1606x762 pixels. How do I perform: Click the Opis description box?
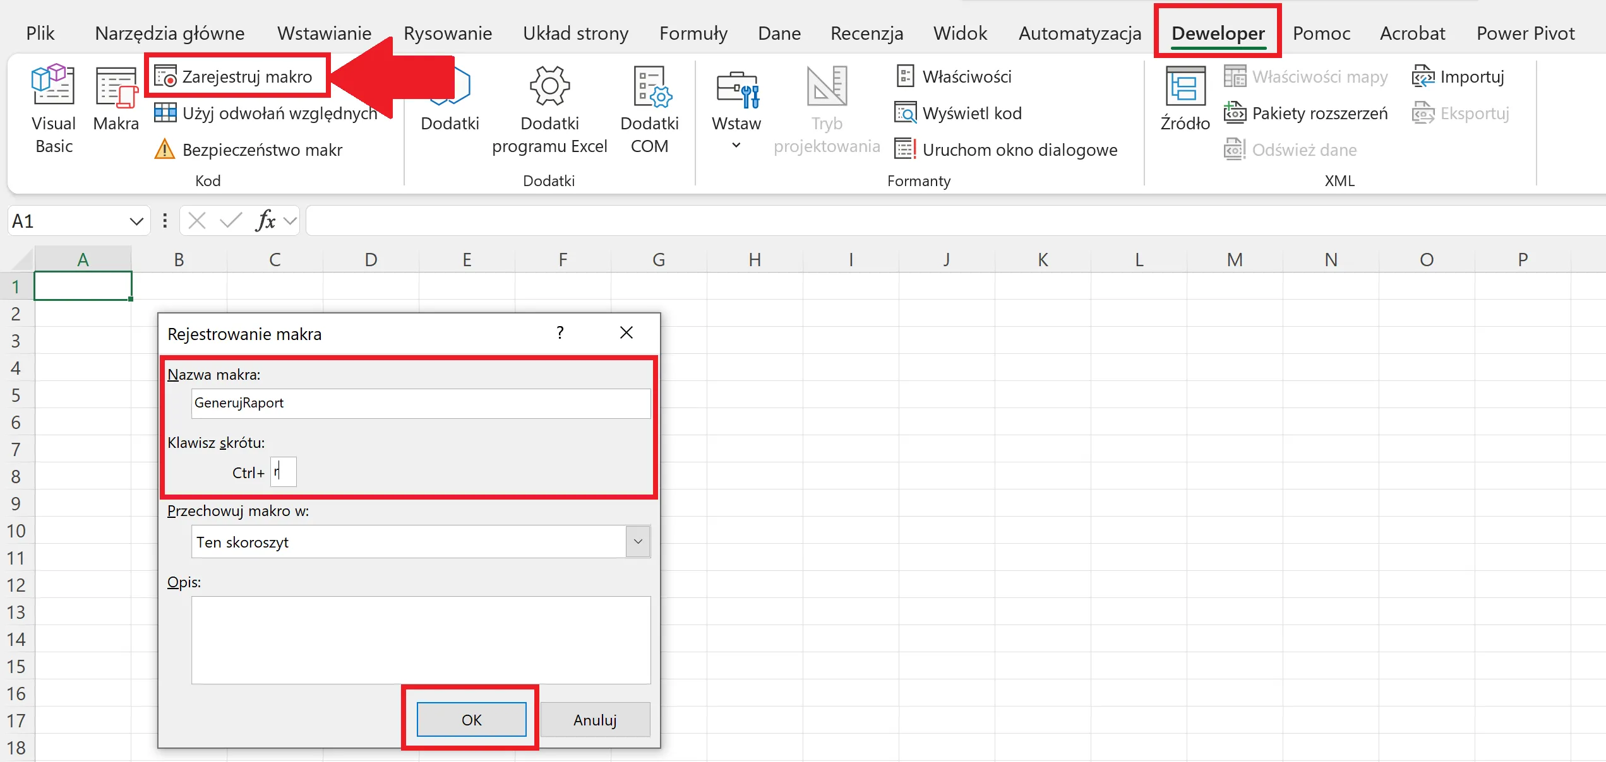click(421, 640)
